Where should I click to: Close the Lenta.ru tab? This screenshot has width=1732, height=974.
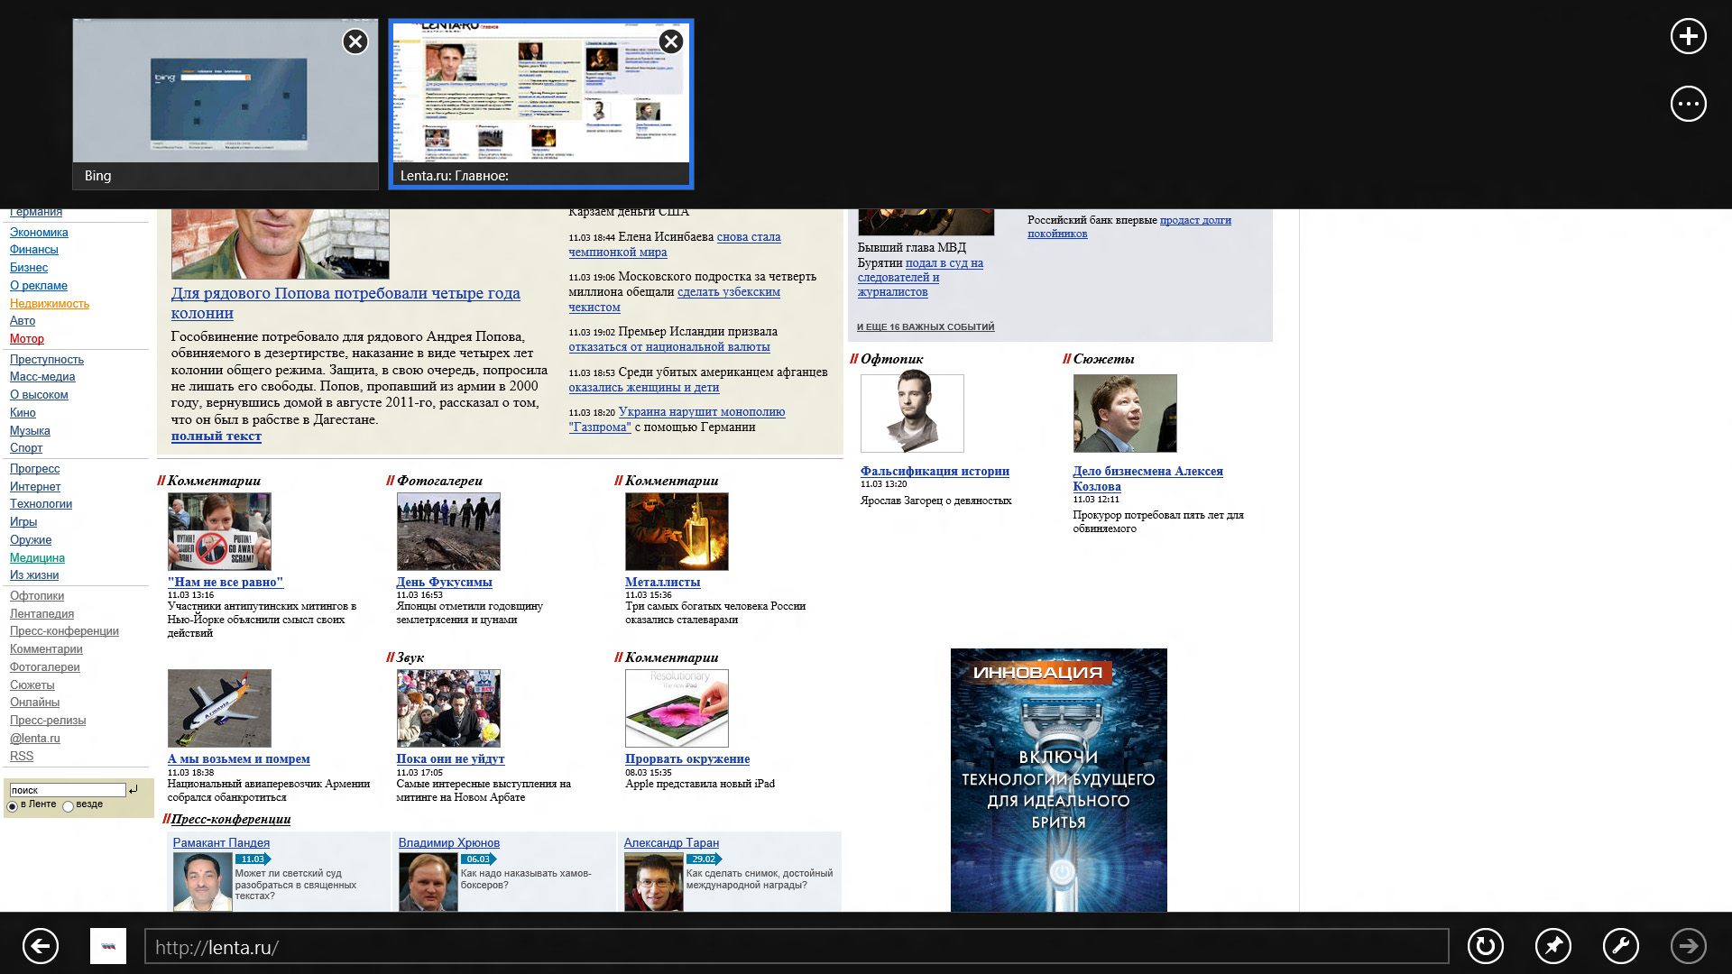671,41
